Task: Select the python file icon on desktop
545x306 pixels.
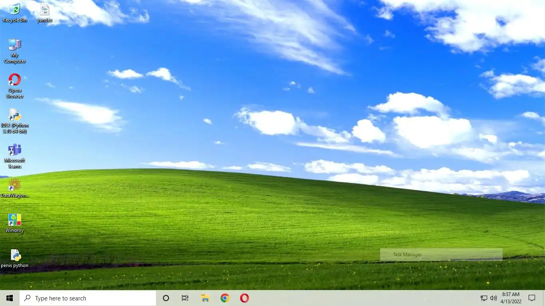Action: point(15,258)
